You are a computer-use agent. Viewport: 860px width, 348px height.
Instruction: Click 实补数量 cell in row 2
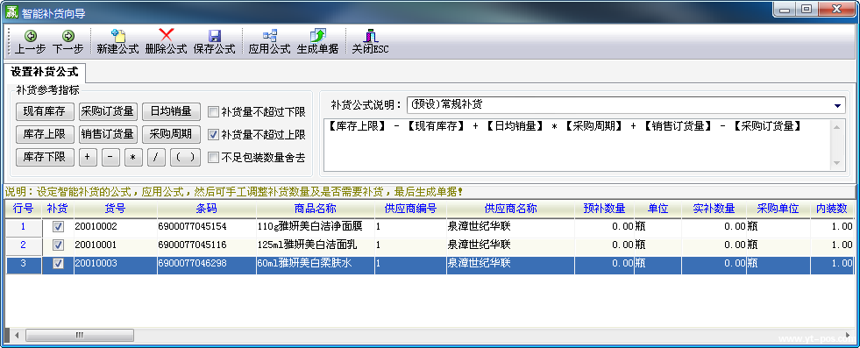pos(714,245)
